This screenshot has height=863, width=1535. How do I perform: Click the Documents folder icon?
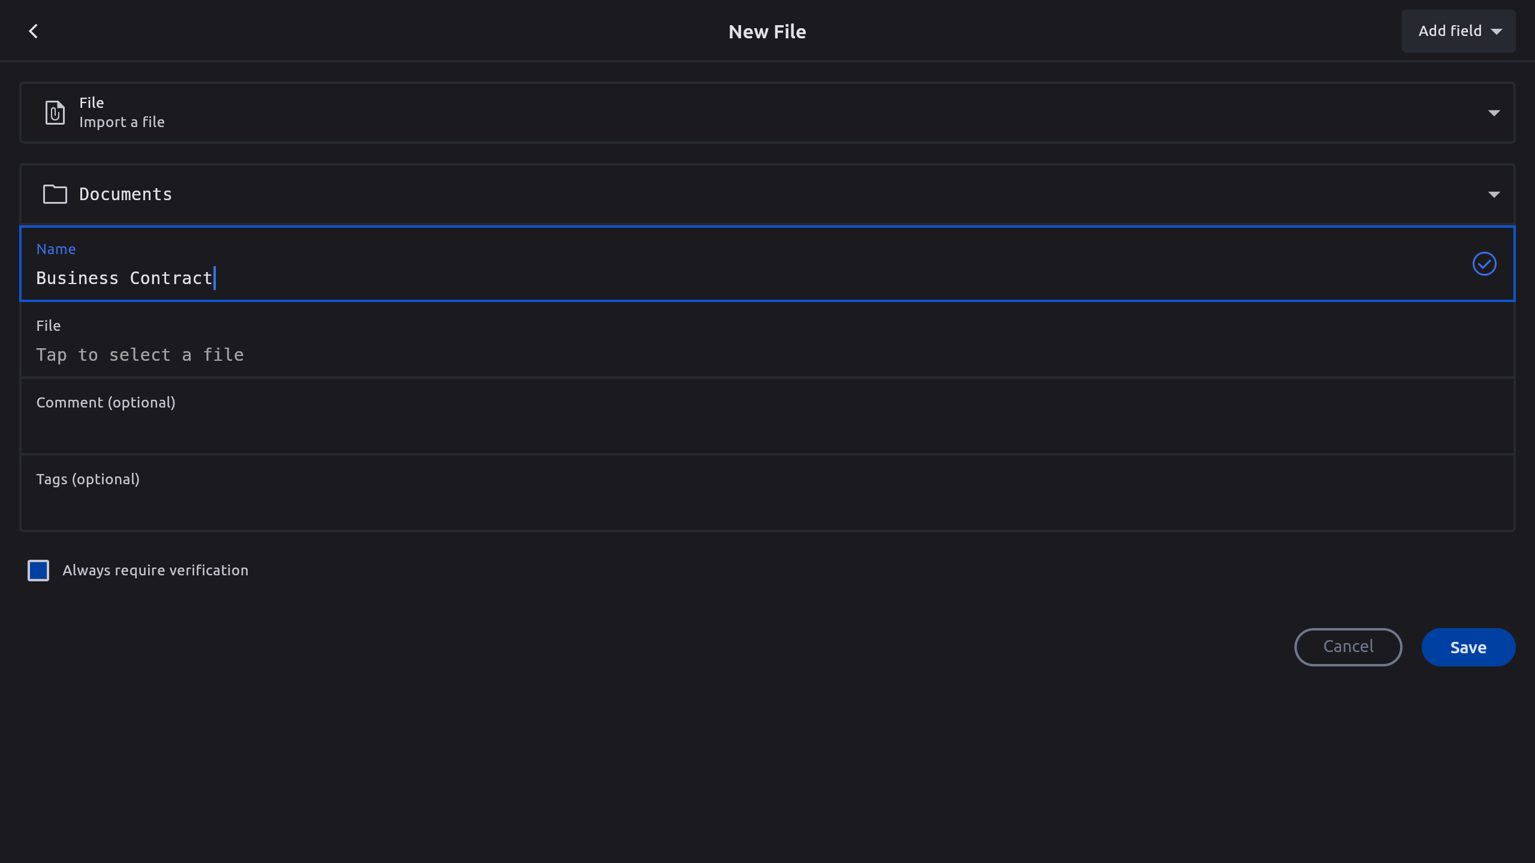click(x=55, y=194)
